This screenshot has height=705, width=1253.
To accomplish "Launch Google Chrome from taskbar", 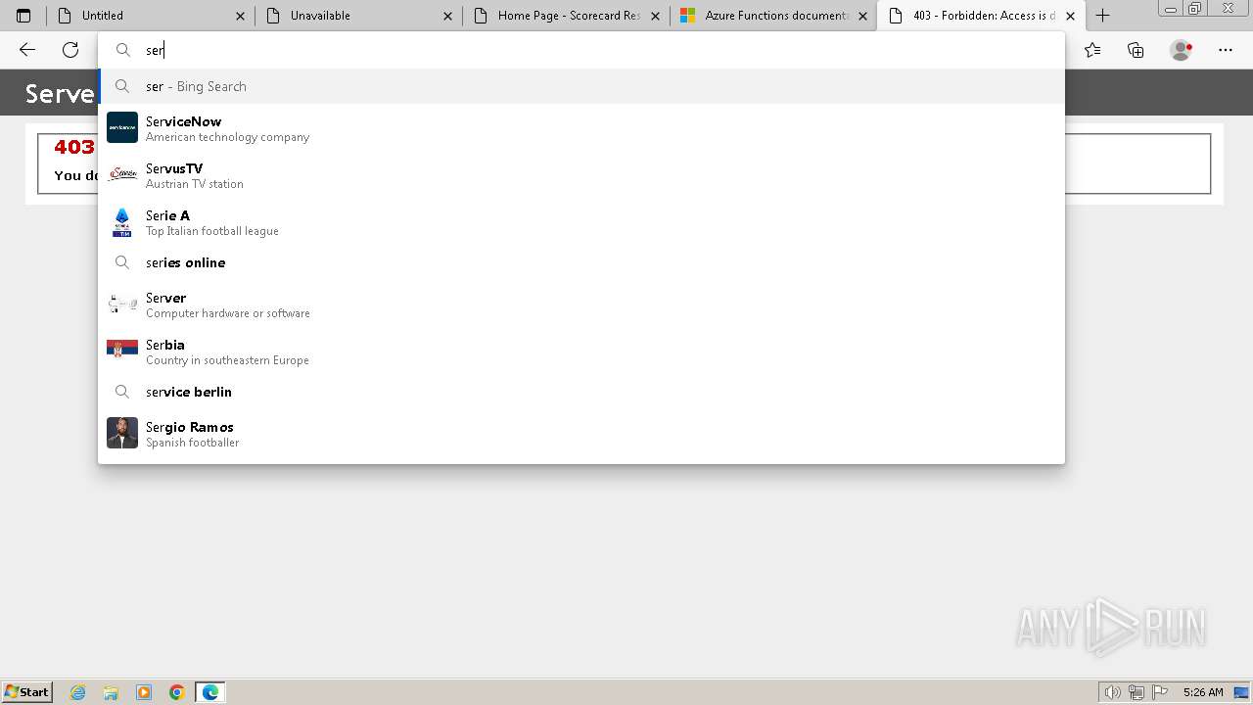I will (177, 692).
